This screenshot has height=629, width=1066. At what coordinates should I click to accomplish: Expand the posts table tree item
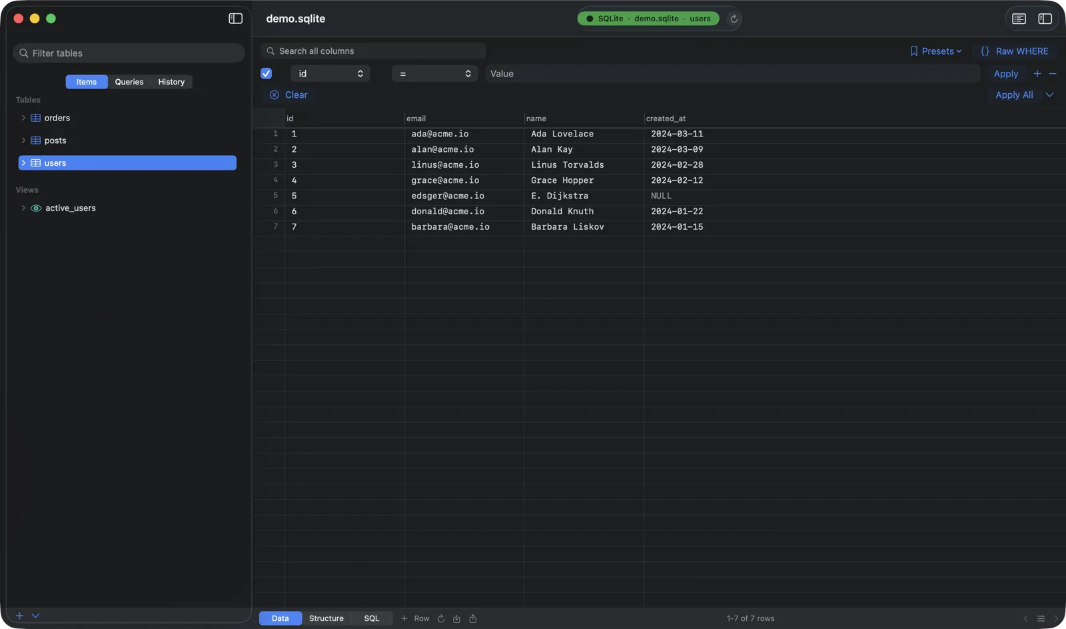[x=23, y=140]
